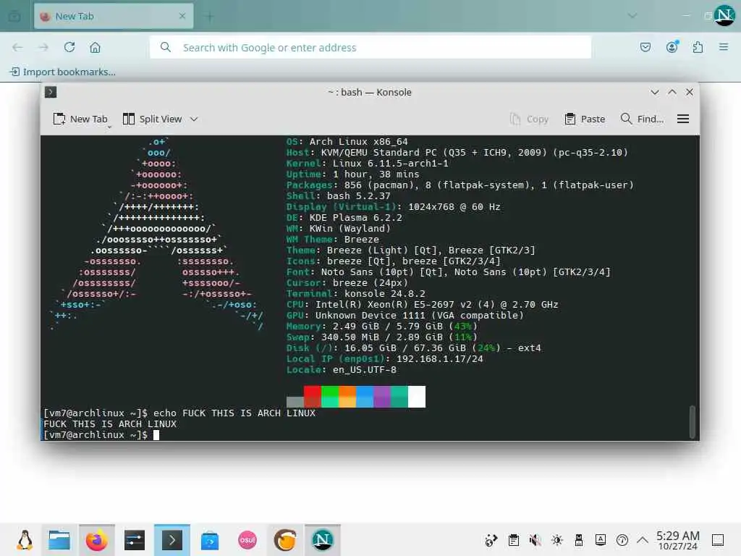Click the 'Locale: en_US.UTF-8' line

[x=342, y=370]
